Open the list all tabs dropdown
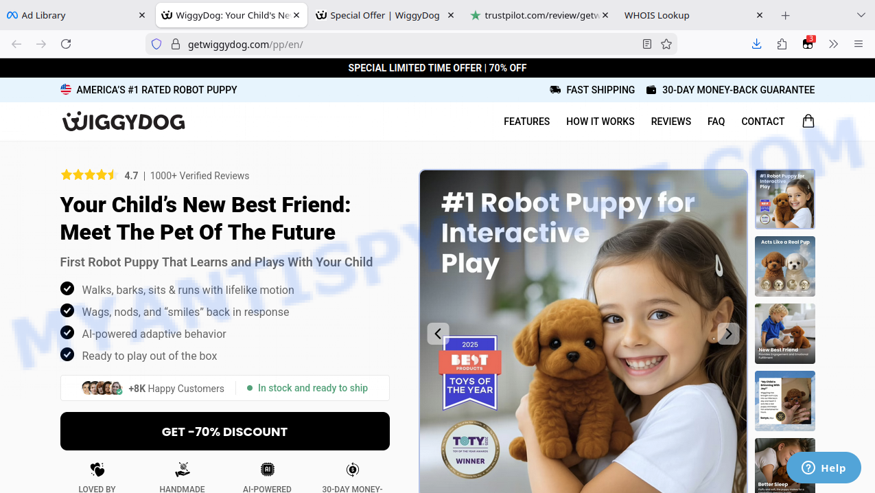 861,15
